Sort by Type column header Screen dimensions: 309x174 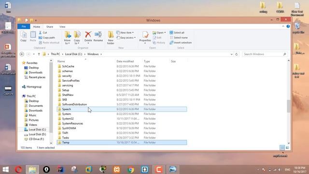[155, 61]
